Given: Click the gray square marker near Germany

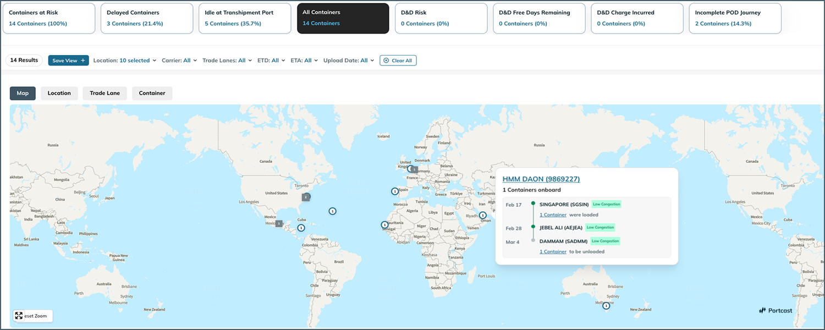Looking at the screenshot, I should click(415, 169).
